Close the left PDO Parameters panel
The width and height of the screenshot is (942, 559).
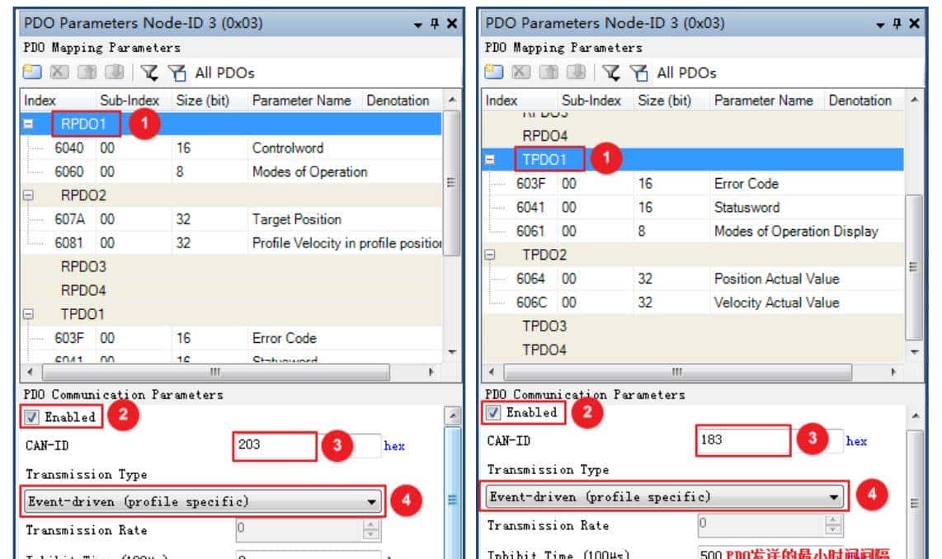(452, 23)
